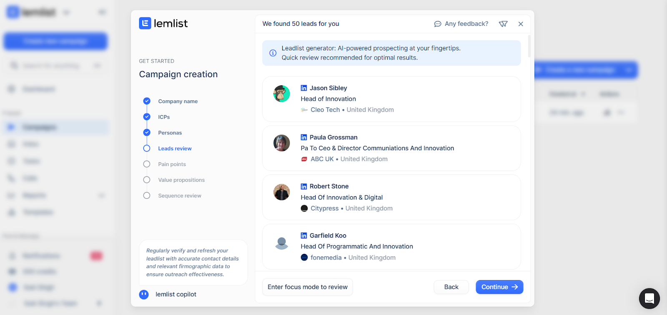667x315 pixels.
Task: Click Enter focus mode to review button
Action: coord(308,287)
